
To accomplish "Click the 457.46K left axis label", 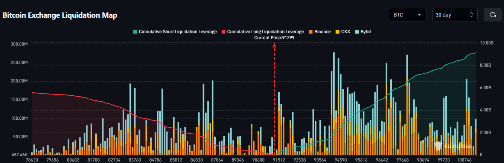I will pyautogui.click(x=20, y=155).
